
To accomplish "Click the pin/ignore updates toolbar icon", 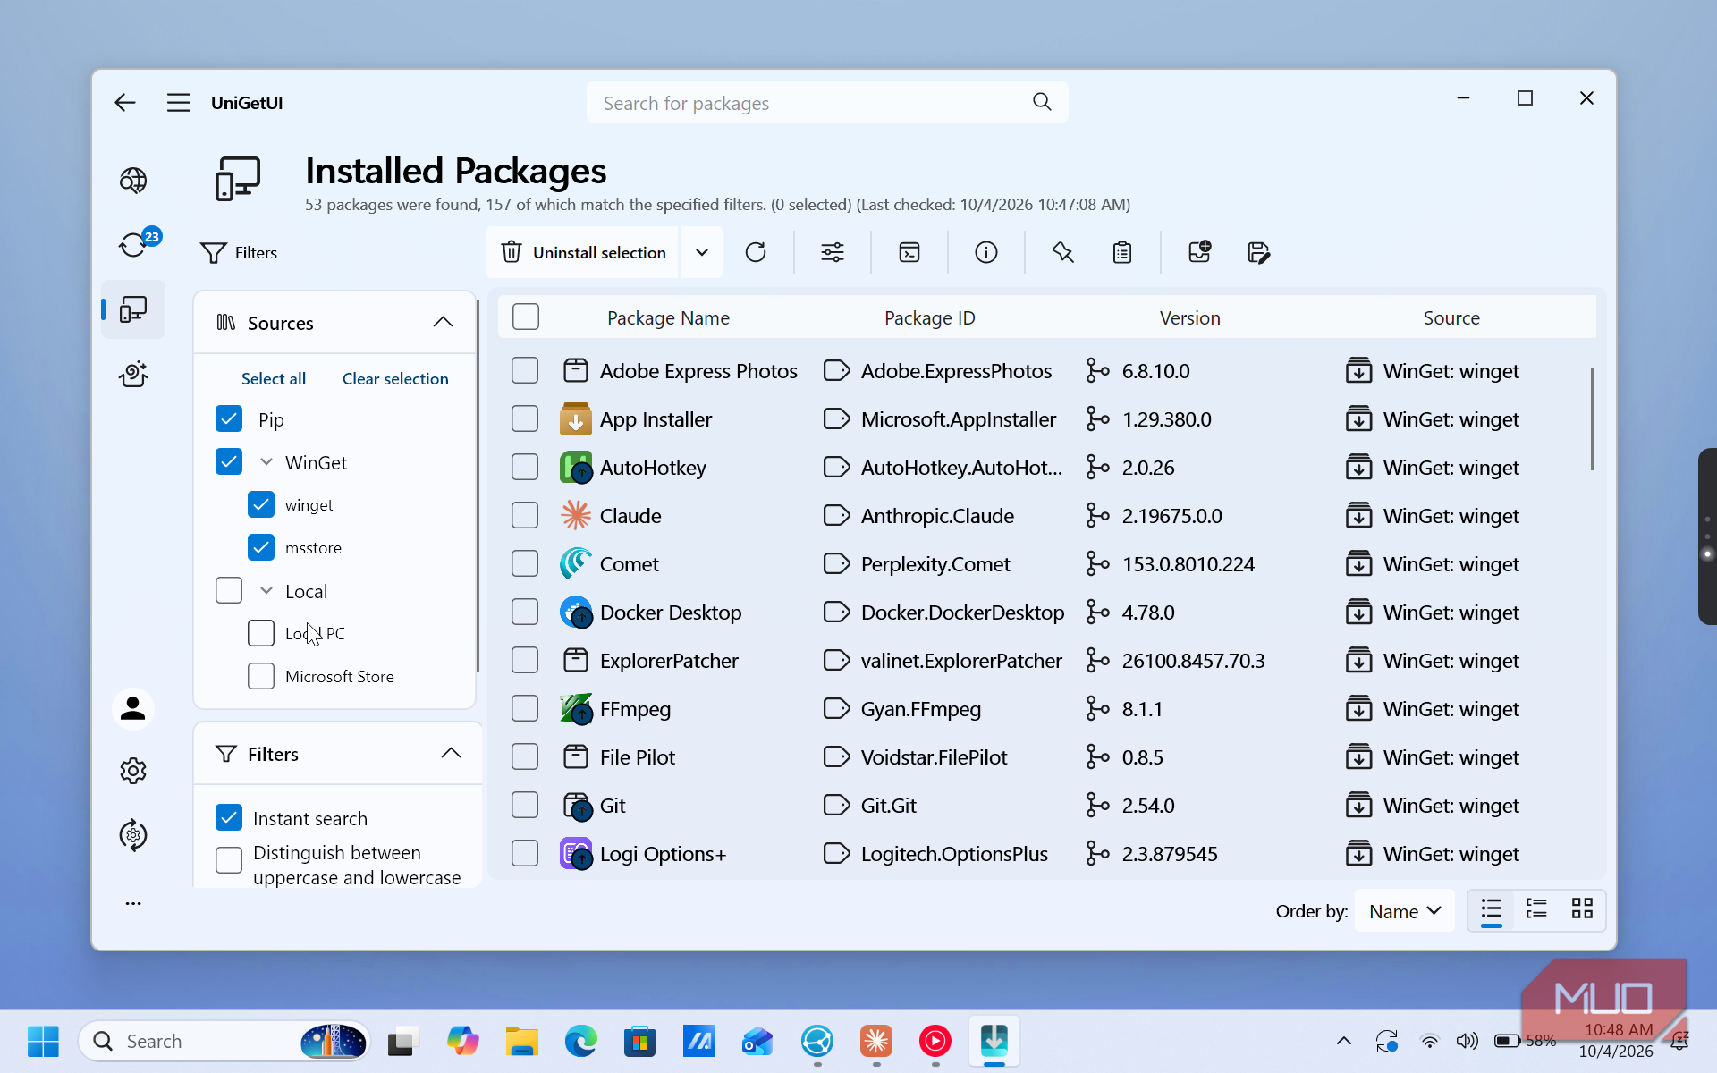I will (x=1063, y=252).
